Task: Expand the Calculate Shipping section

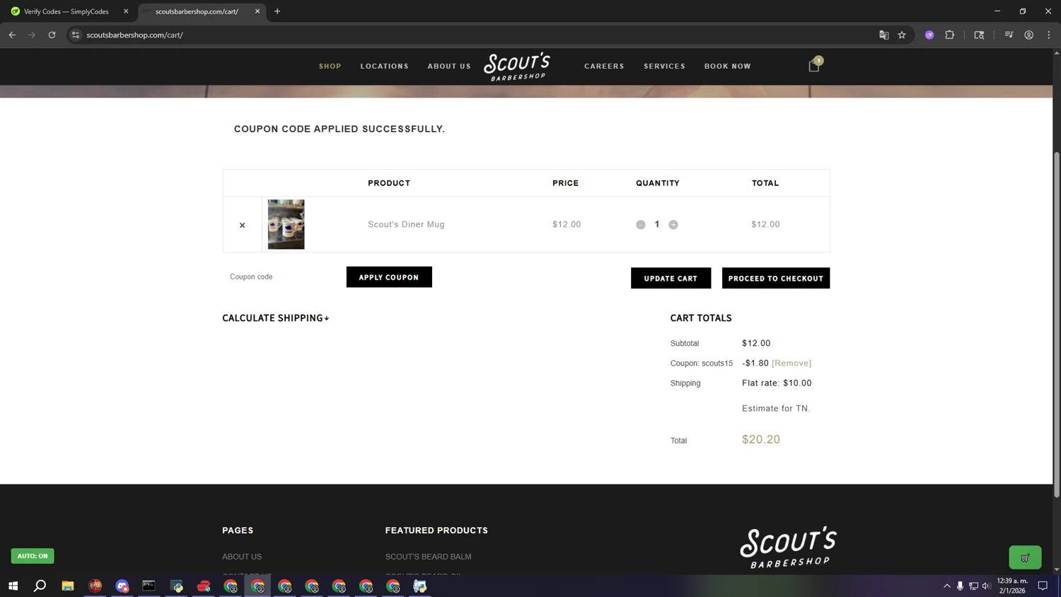Action: coord(276,318)
